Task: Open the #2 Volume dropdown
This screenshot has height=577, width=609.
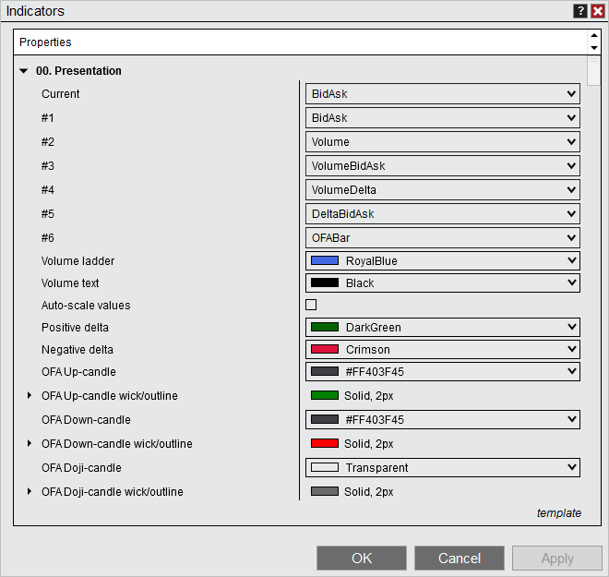Action: 442,142
